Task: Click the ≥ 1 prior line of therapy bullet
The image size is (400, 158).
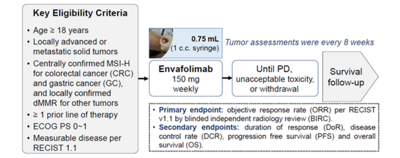Action: click(75, 115)
